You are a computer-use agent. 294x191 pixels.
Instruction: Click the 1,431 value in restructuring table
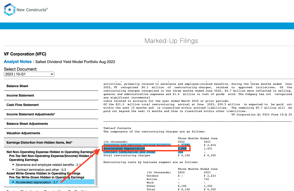click(x=208, y=149)
